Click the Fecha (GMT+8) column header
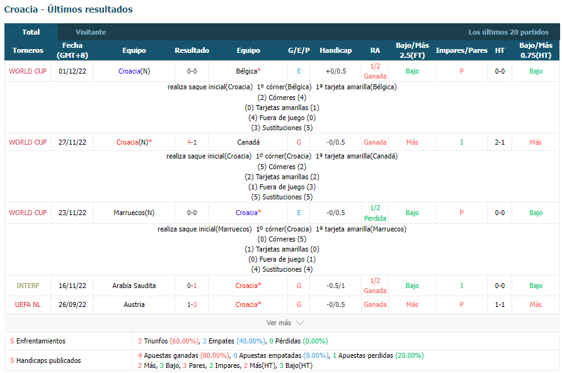 coord(72,50)
